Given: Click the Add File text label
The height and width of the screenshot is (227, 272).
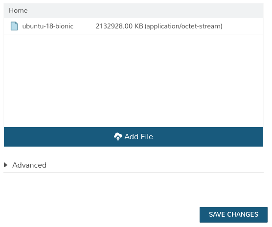Looking at the screenshot, I should (138, 137).
